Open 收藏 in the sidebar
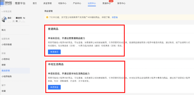This screenshot has width=194, height=95. click(3, 91)
